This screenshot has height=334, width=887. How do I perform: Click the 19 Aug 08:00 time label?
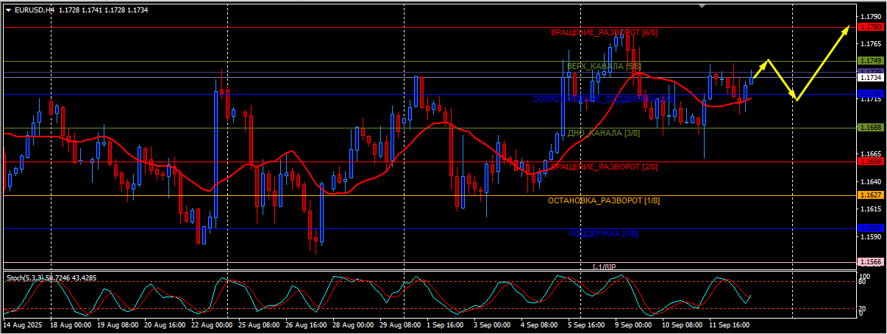tap(118, 323)
